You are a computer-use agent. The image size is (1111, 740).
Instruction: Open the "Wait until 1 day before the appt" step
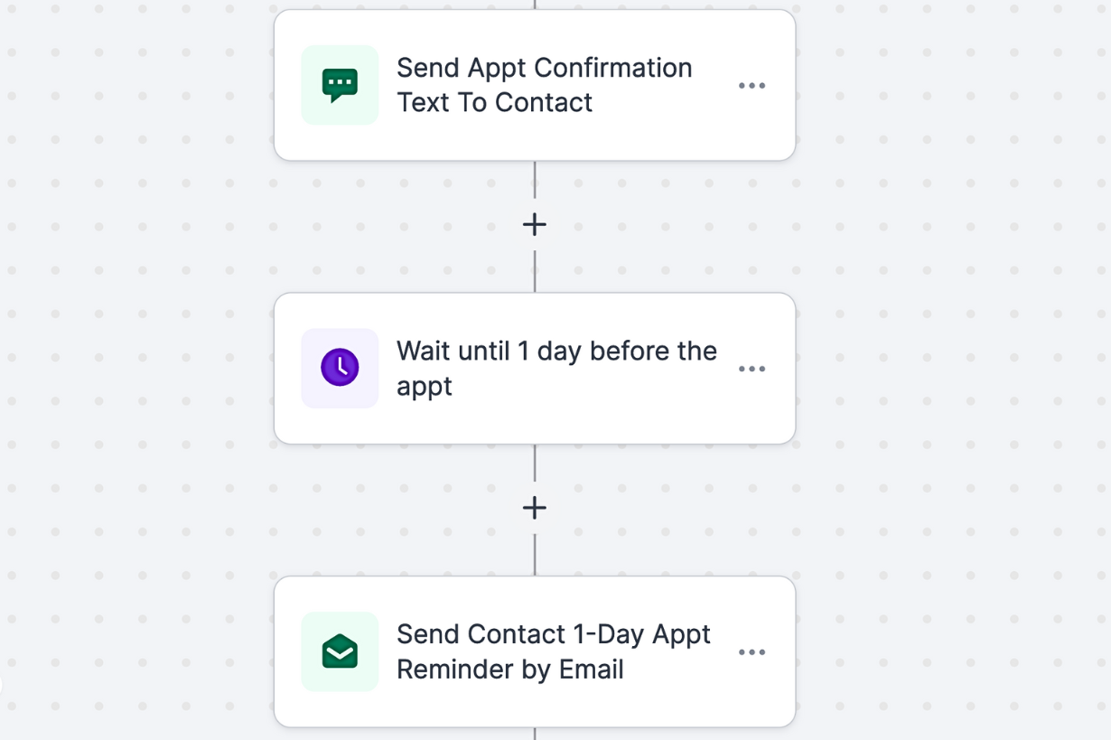pos(556,368)
